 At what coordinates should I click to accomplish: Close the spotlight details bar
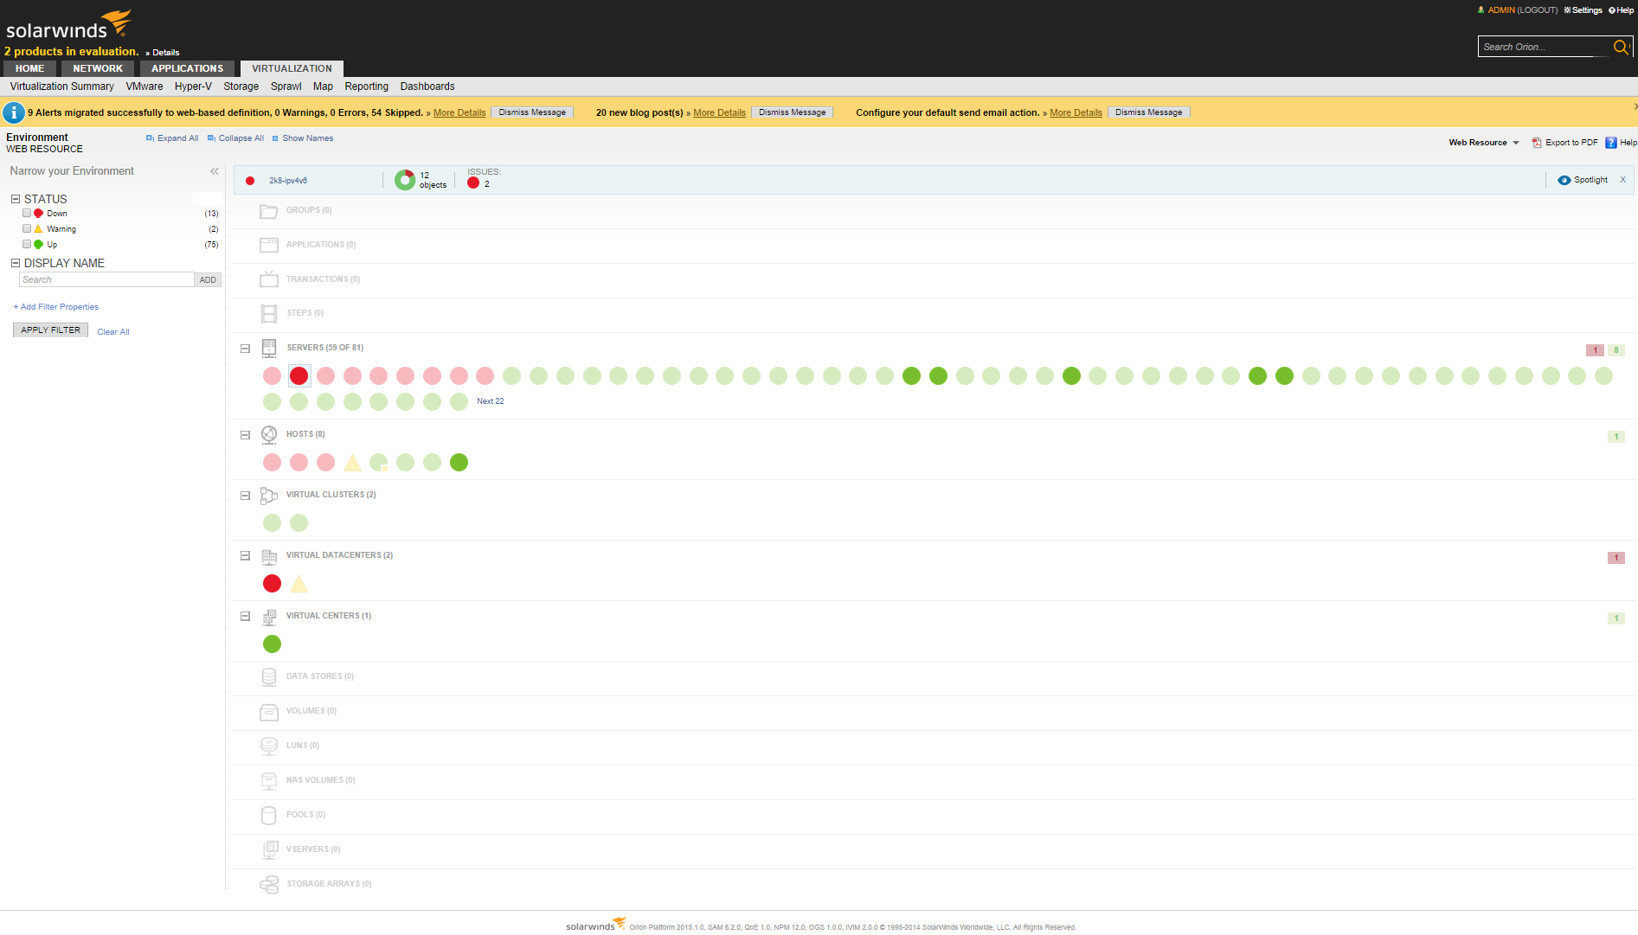click(x=1622, y=180)
